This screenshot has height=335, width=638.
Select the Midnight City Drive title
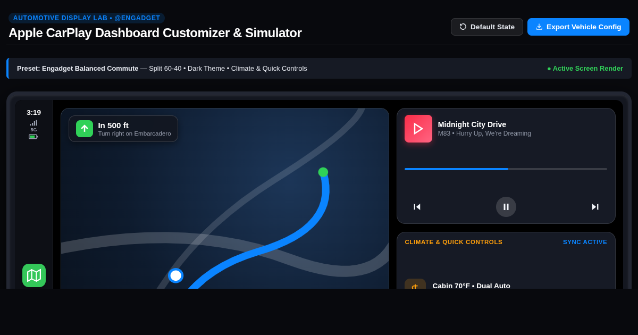[472, 124]
